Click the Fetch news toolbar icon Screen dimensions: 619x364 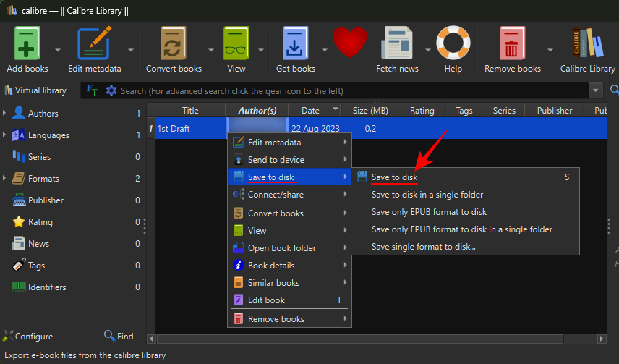pos(397,43)
